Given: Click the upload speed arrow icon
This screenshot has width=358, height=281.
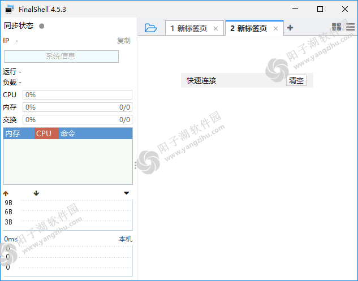Looking at the screenshot, I should [x=6, y=193].
